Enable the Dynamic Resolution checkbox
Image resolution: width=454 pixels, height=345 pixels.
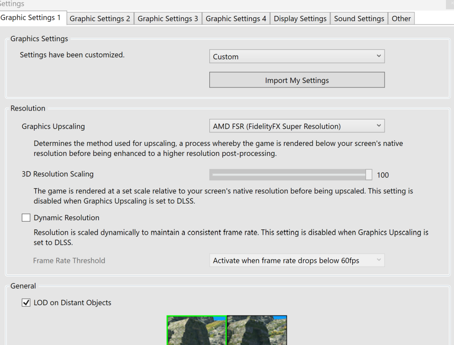coord(26,218)
